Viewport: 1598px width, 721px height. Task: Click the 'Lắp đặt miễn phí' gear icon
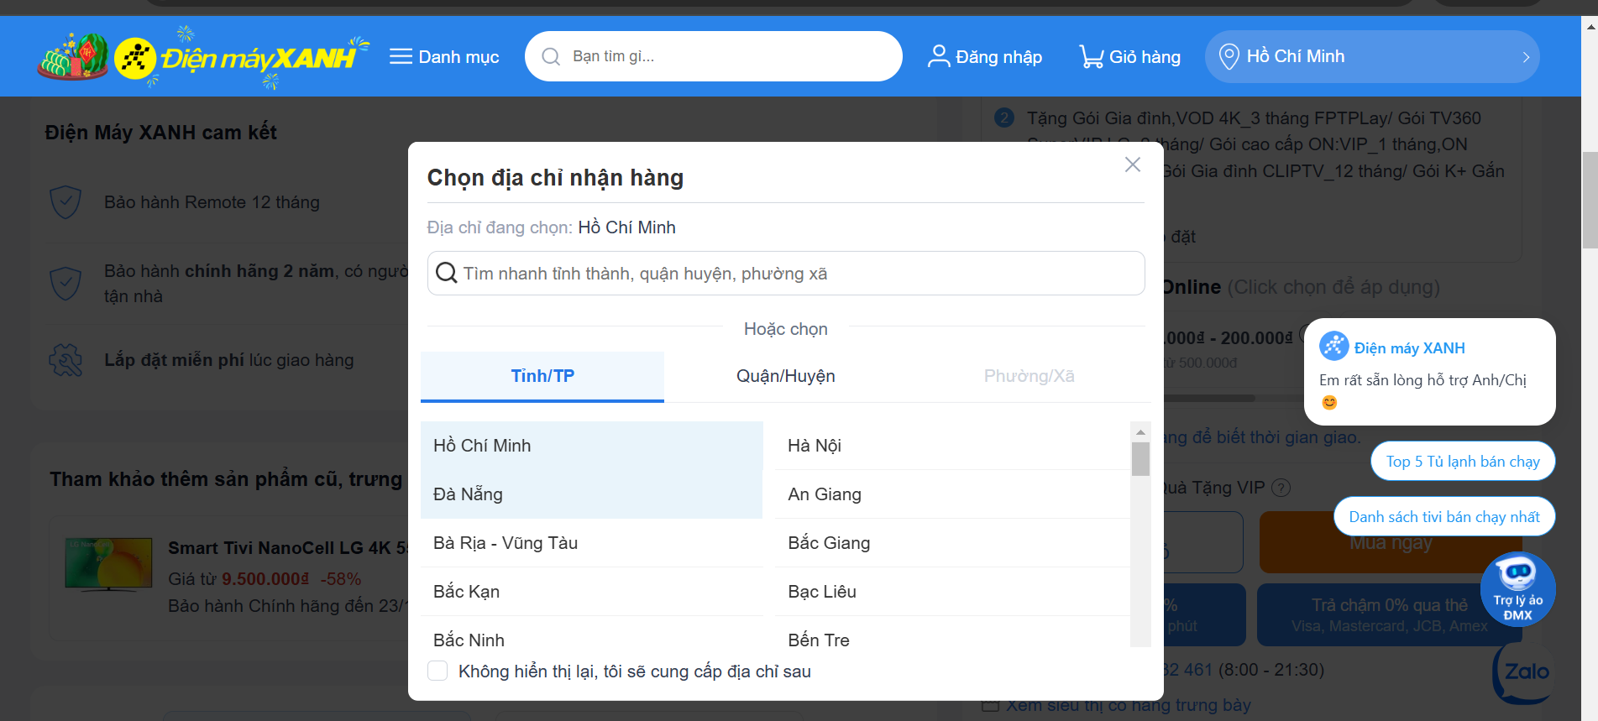(x=65, y=360)
